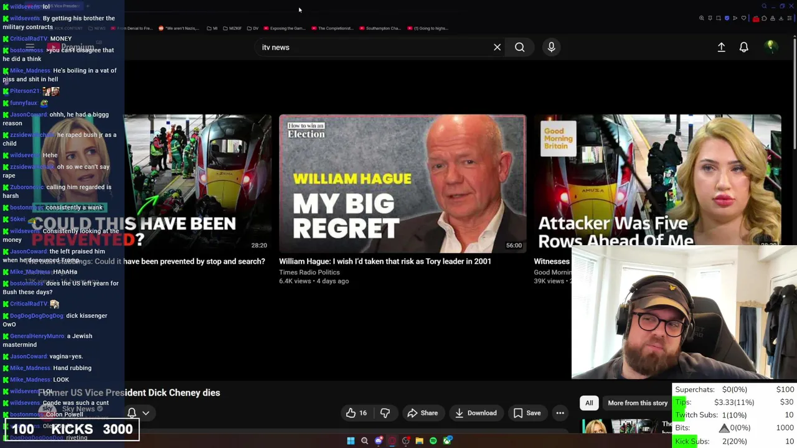The width and height of the screenshot is (797, 448).
Task: Open the William Hague 'My Big Regret' thumbnail
Action: pos(402,184)
